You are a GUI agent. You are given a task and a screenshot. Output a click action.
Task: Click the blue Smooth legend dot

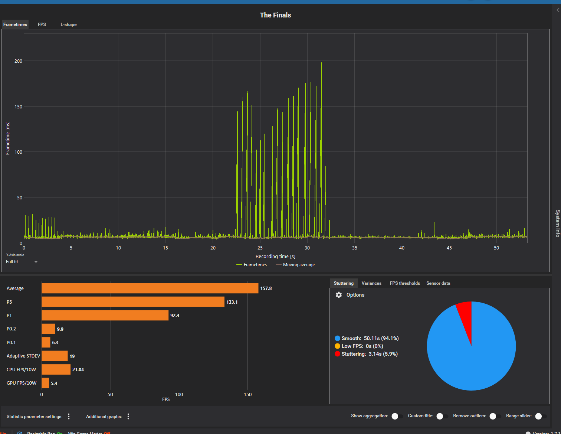[337, 338]
